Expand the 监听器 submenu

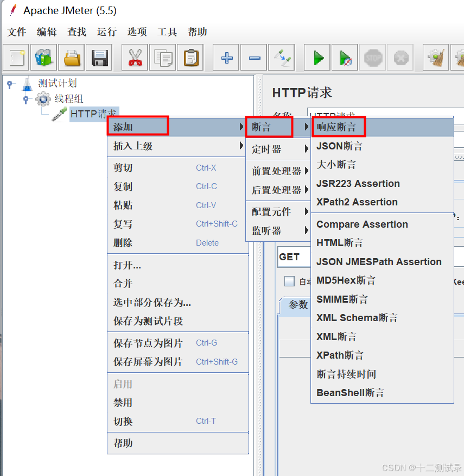pyautogui.click(x=278, y=231)
